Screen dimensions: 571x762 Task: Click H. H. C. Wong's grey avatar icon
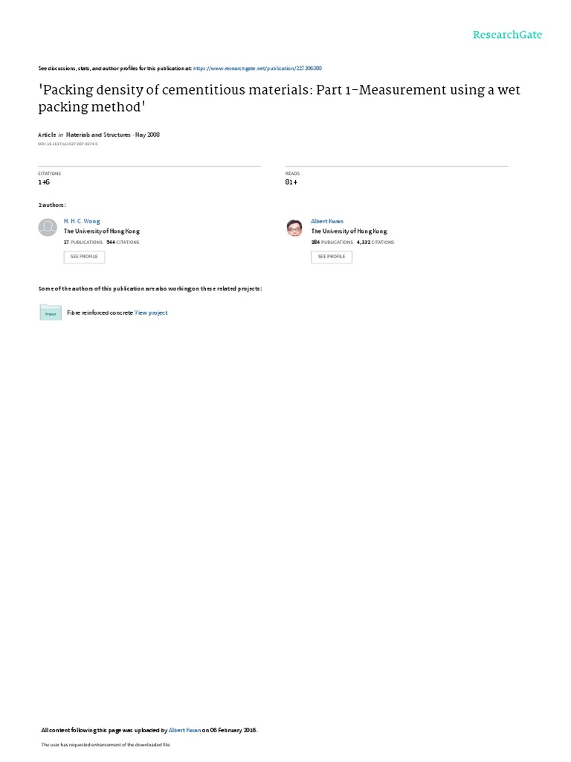coord(48,228)
